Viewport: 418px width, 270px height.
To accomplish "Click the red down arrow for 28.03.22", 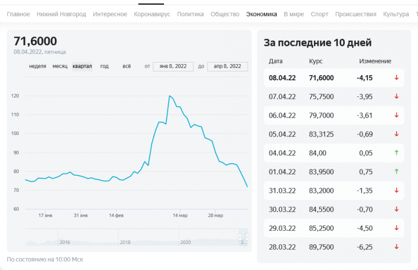I will pyautogui.click(x=397, y=247).
